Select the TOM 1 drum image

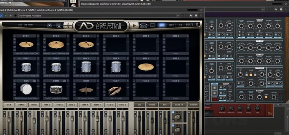coord(26,67)
